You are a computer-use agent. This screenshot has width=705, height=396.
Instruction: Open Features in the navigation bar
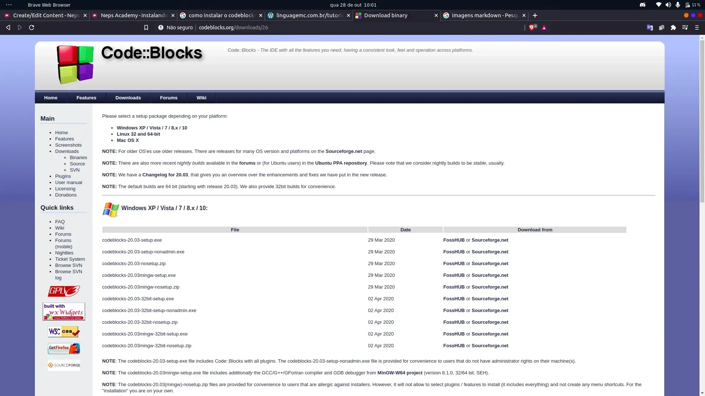(x=86, y=98)
